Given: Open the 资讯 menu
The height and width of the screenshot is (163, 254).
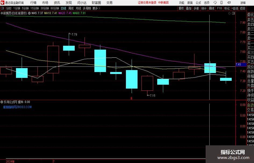Looking at the screenshot, I should tap(57, 3).
